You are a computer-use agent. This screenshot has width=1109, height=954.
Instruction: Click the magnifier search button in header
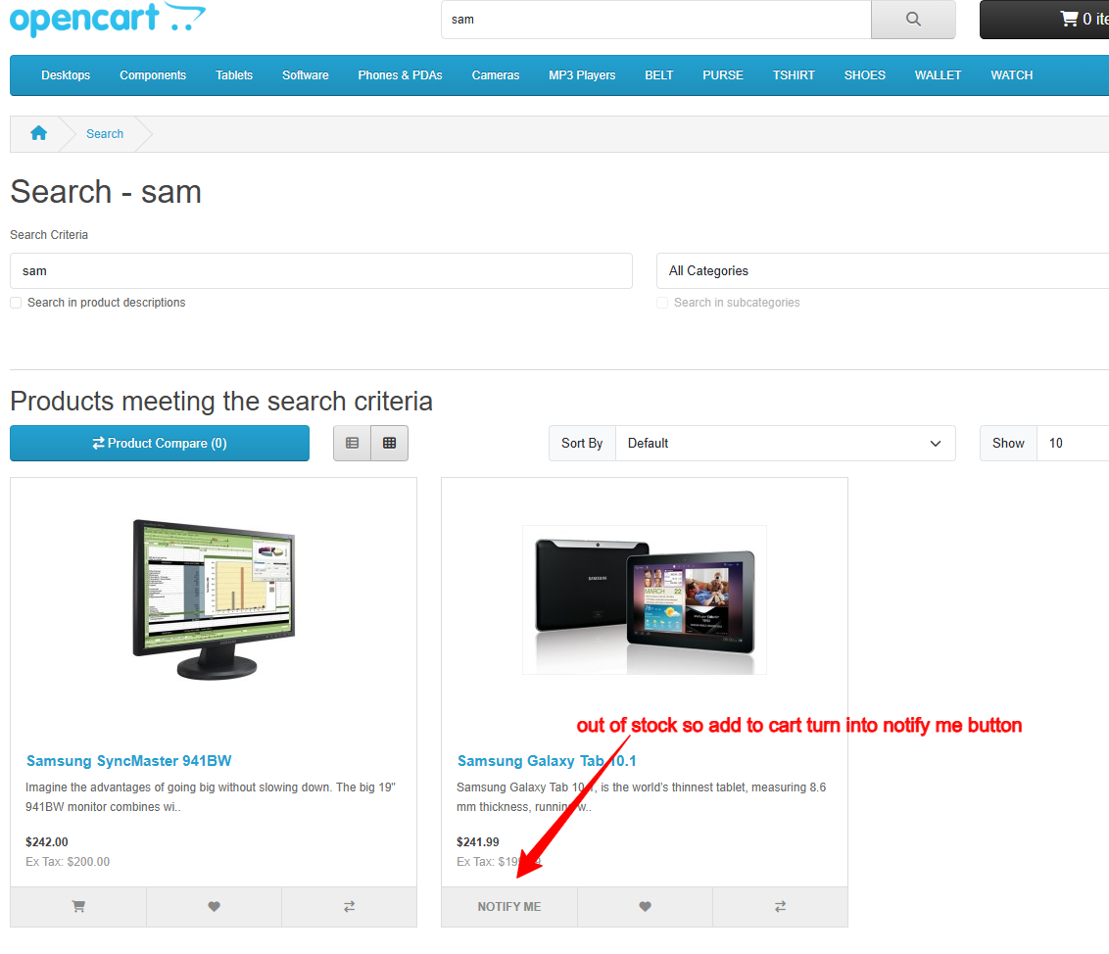[913, 19]
